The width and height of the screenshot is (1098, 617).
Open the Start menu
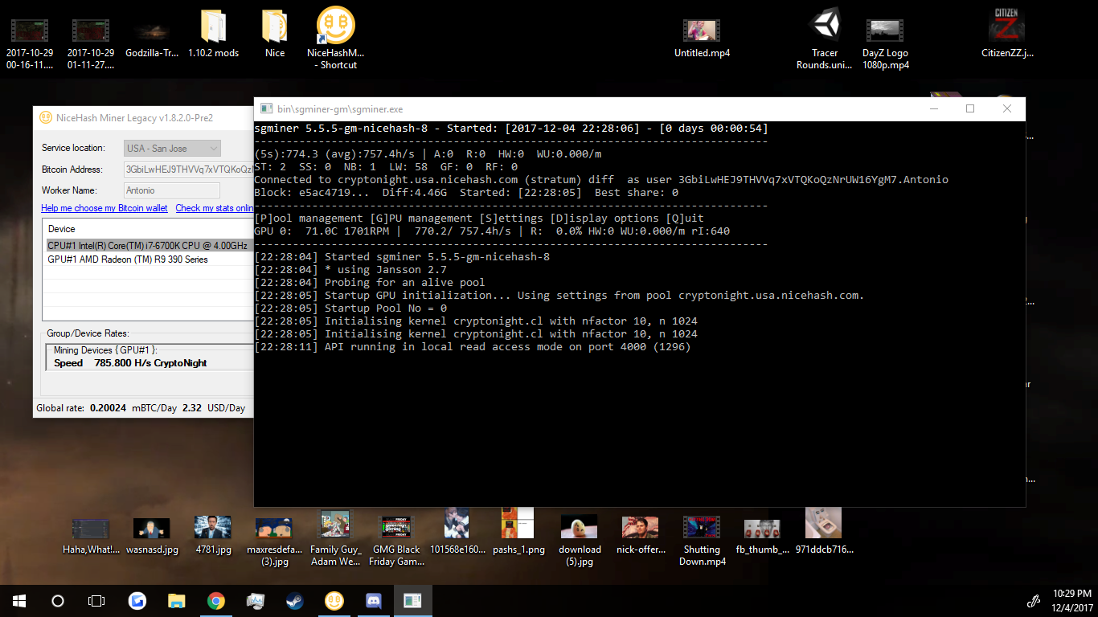click(x=18, y=600)
